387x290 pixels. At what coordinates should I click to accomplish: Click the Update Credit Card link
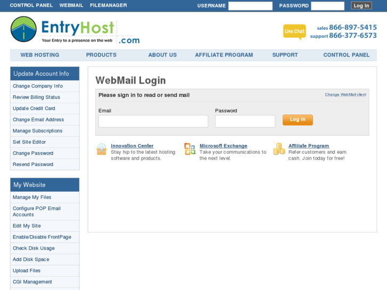point(34,109)
